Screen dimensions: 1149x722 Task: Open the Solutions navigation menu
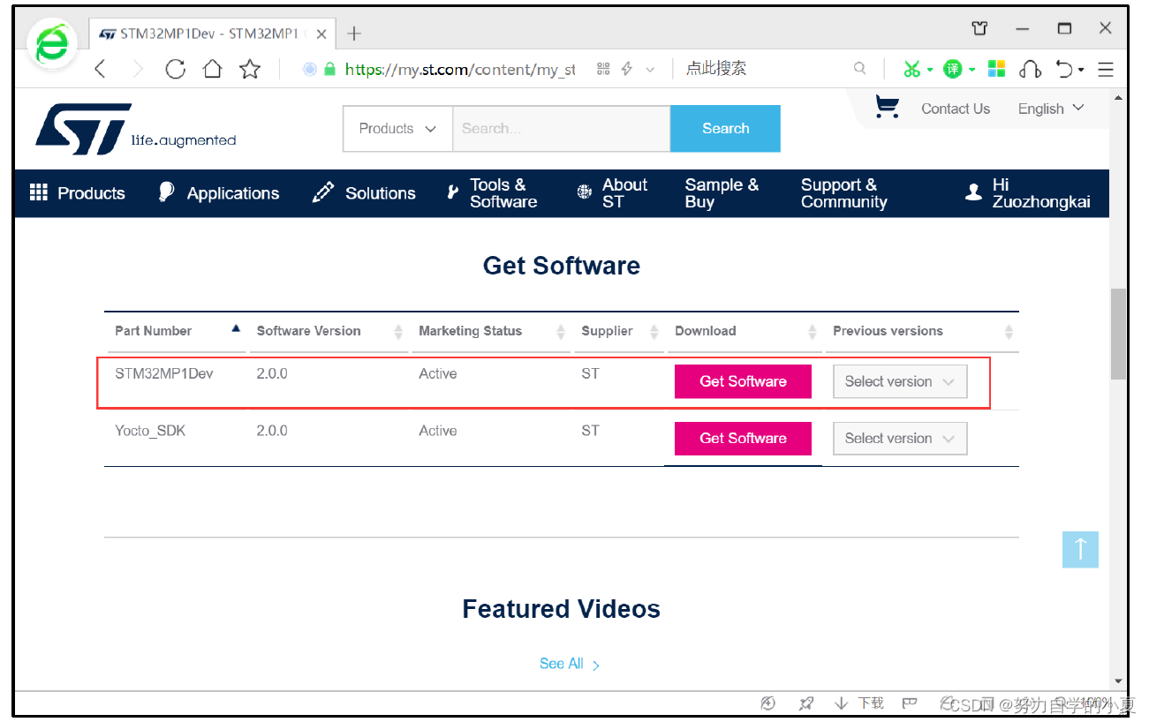tap(364, 193)
